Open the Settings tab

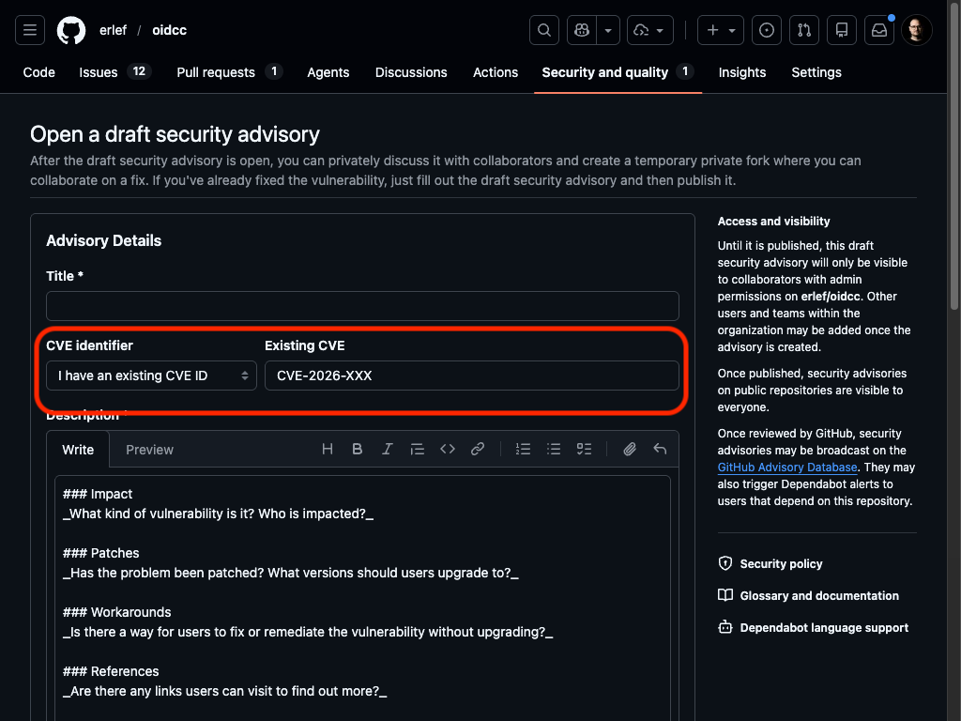point(816,72)
